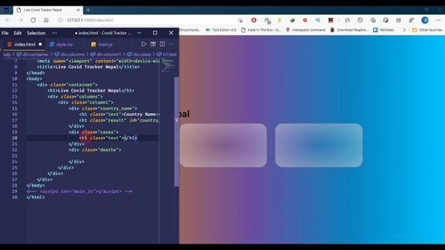Split the editor right
The width and height of the screenshot is (445, 250).
pos(162,44)
